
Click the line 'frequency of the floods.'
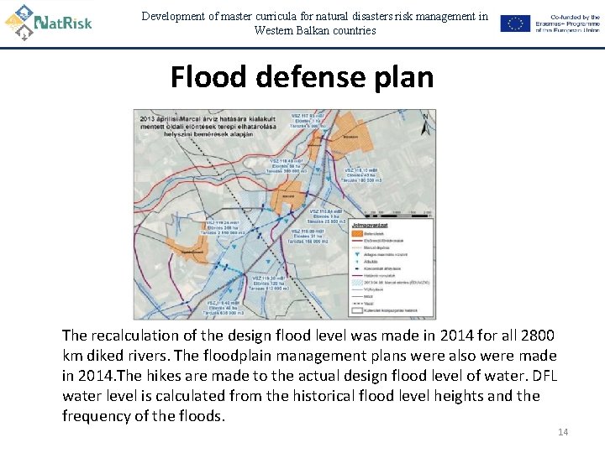[143, 415]
